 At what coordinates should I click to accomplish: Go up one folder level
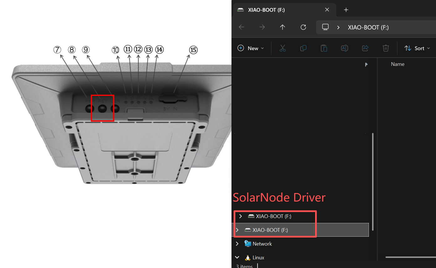click(x=283, y=27)
